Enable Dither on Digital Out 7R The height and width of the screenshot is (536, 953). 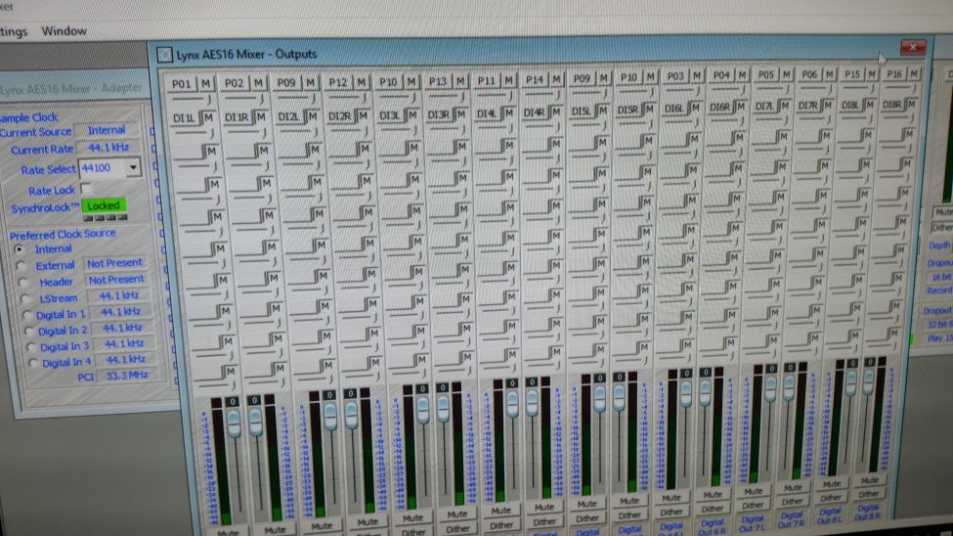pyautogui.click(x=792, y=502)
